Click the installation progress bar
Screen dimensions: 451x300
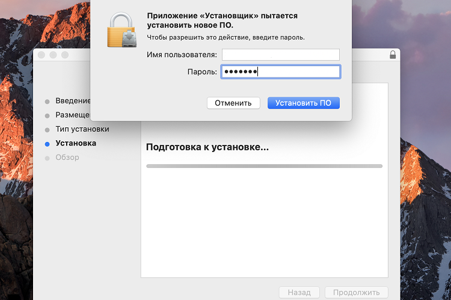point(265,166)
